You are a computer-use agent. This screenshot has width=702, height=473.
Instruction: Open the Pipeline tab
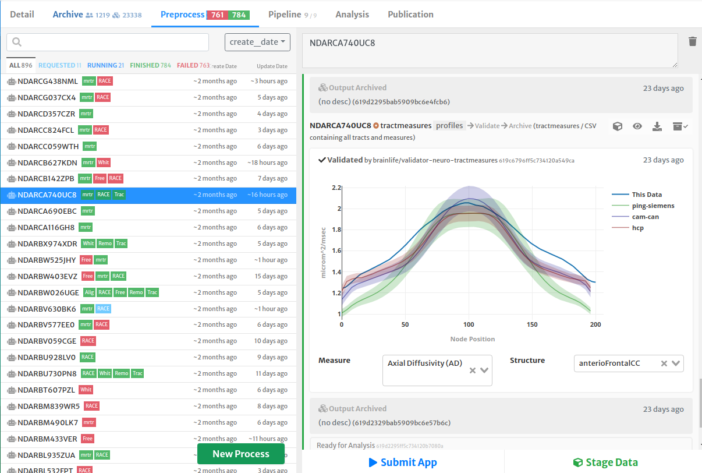point(292,14)
